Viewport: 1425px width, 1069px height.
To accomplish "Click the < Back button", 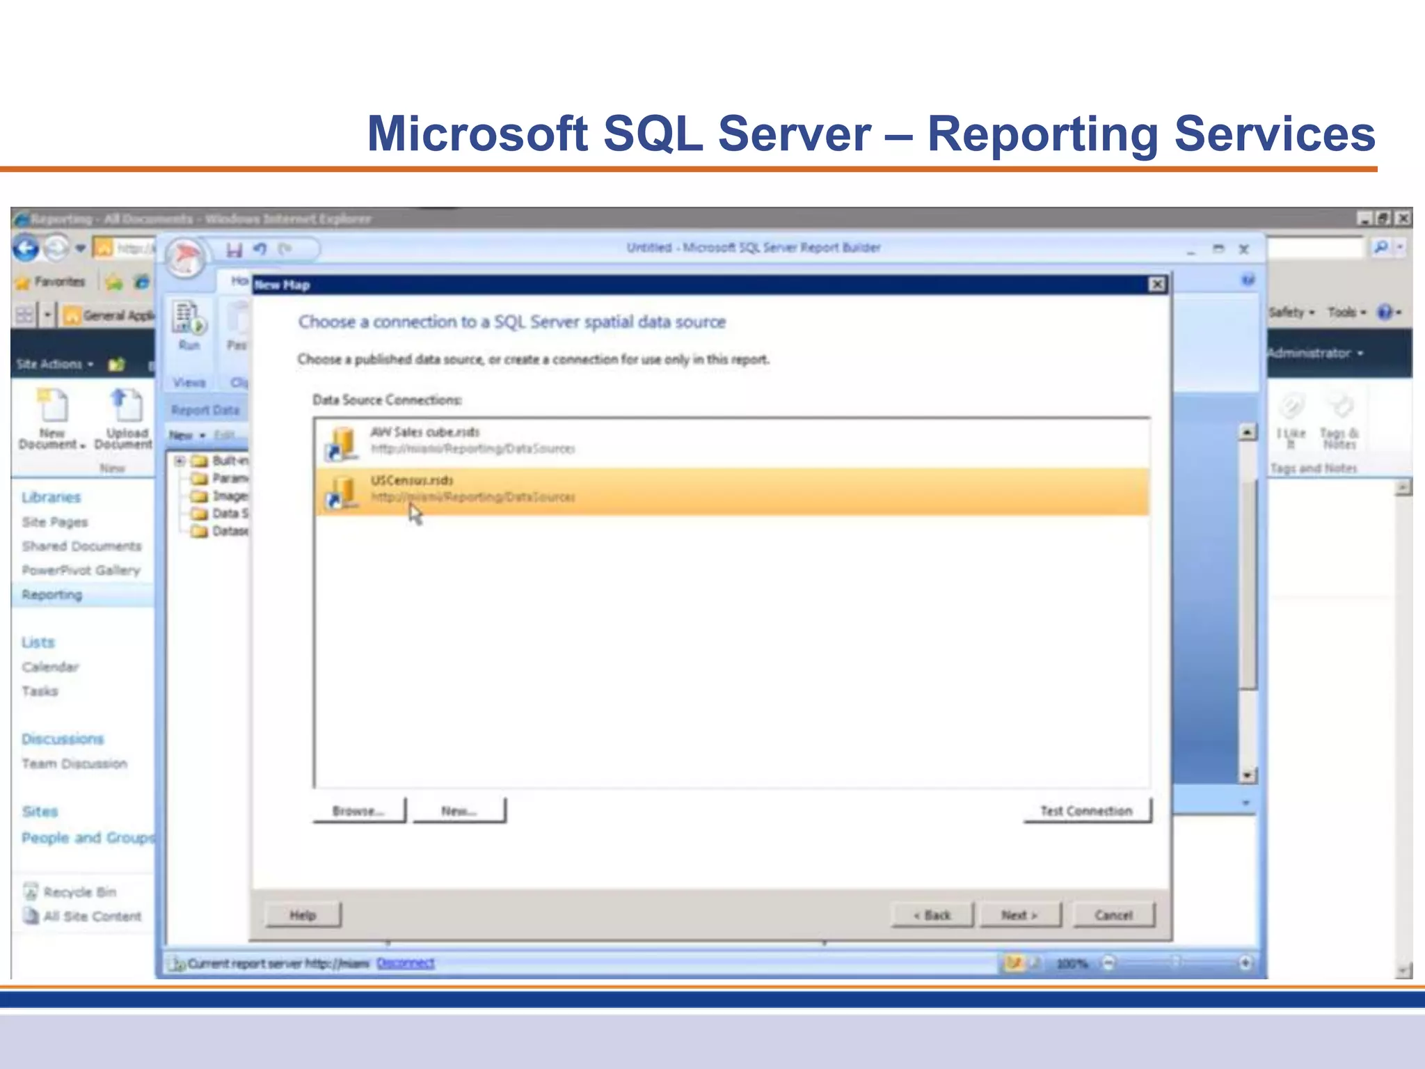I will click(932, 915).
